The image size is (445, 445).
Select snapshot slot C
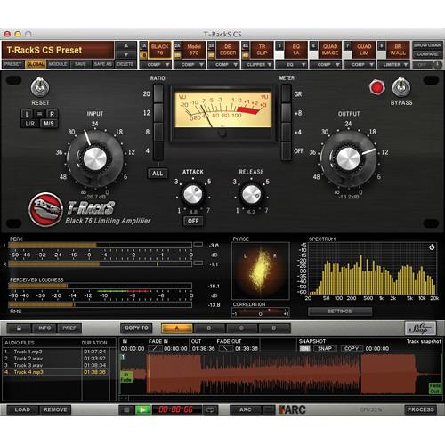tap(241, 328)
